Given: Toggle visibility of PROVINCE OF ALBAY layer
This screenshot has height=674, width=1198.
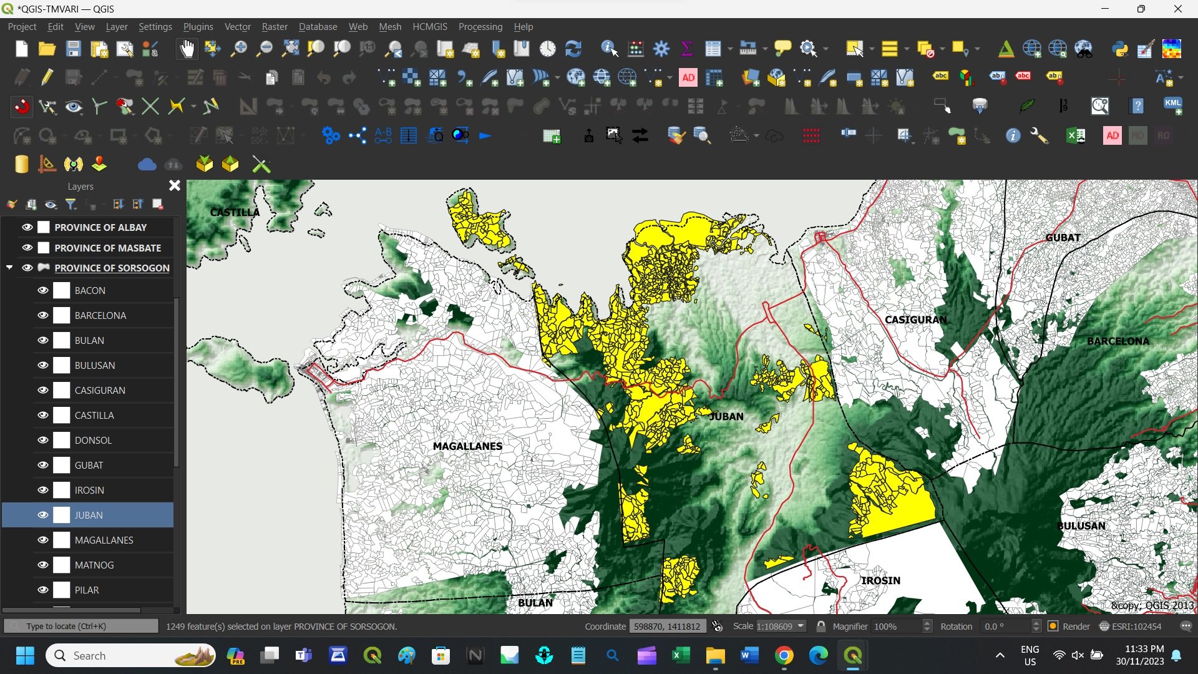Looking at the screenshot, I should 27,227.
